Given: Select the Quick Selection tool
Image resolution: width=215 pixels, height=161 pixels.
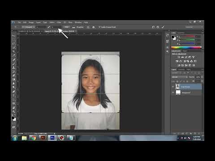Looking at the screenshot, I should [13, 47].
